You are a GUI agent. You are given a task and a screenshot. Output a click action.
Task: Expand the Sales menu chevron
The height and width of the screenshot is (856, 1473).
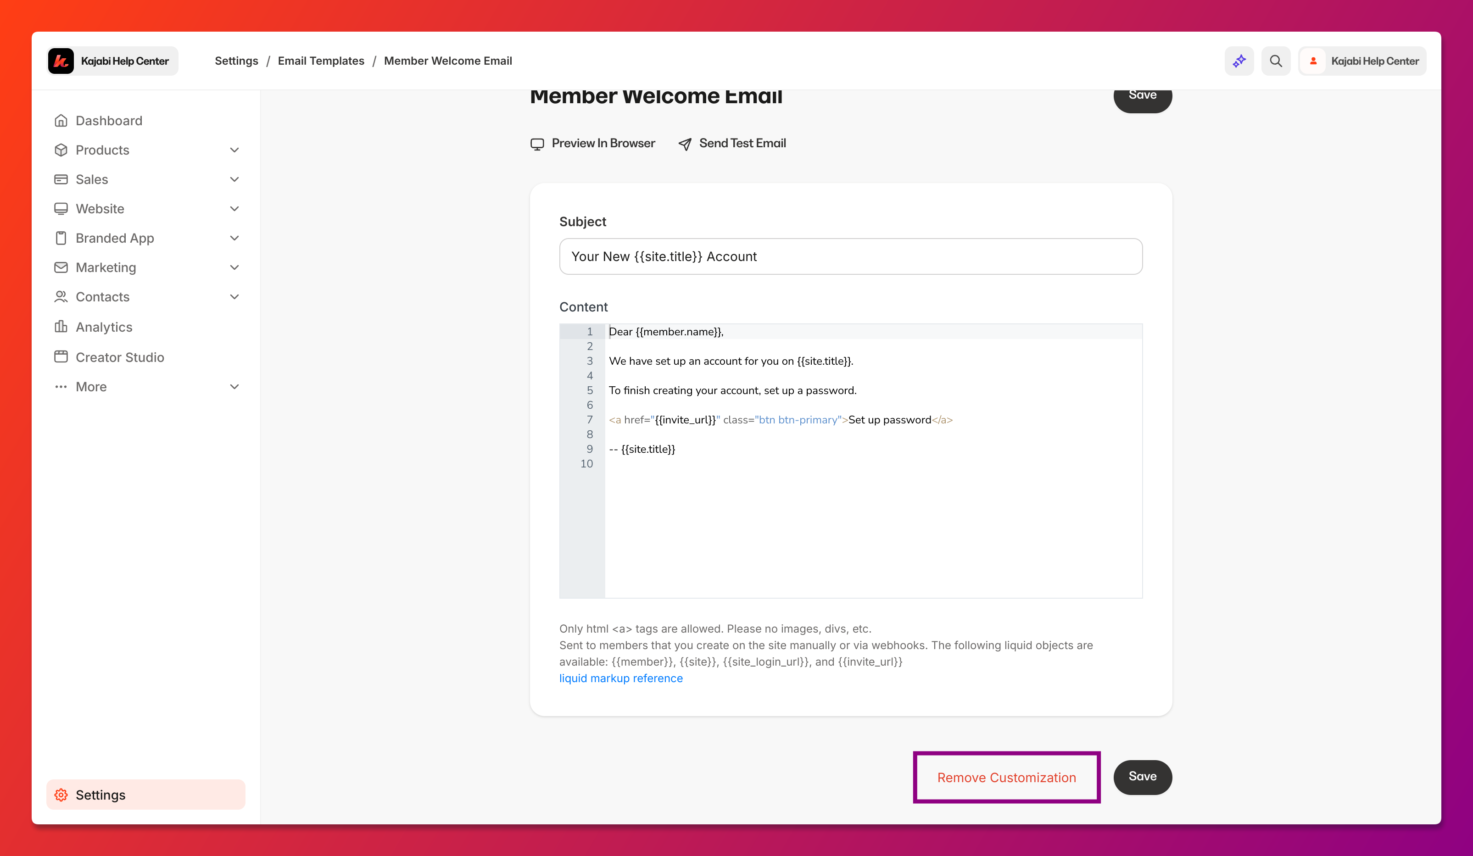(234, 179)
